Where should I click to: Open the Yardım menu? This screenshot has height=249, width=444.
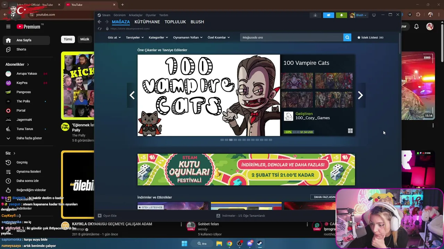point(164,15)
